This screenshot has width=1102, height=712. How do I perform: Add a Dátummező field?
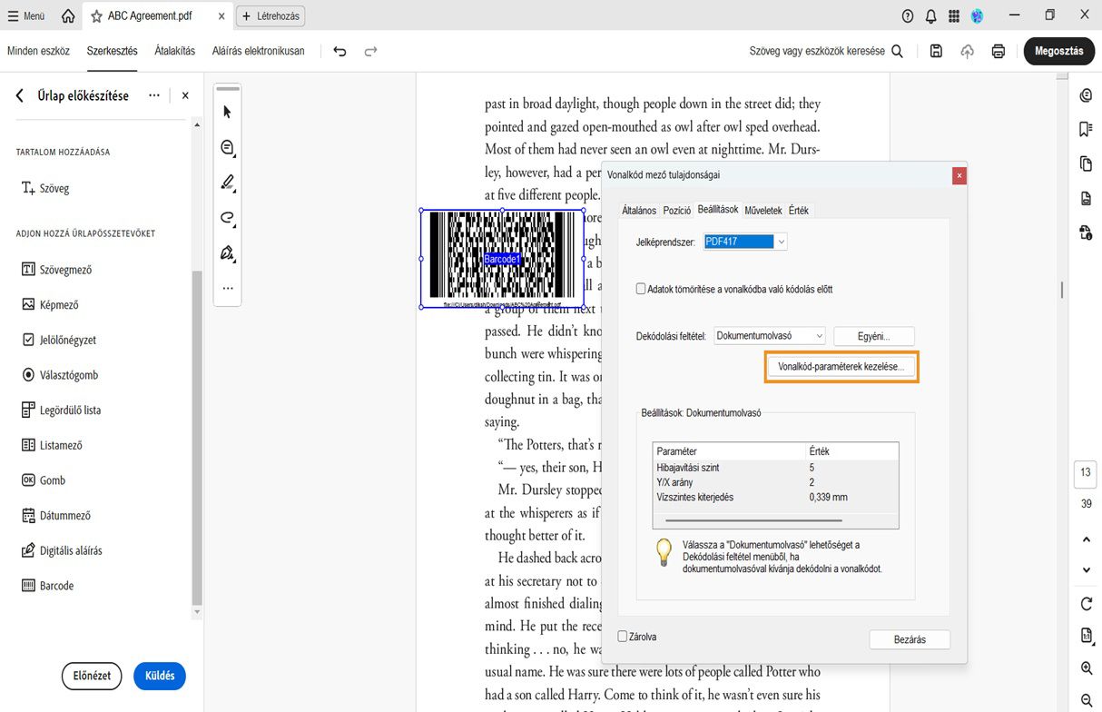click(x=55, y=516)
